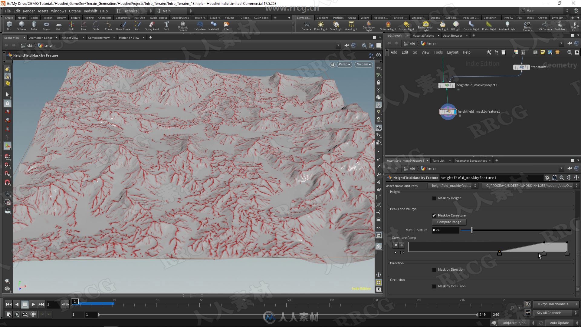Toggle Mask by Direction checkbox
This screenshot has height=327, width=581.
pos(434,269)
